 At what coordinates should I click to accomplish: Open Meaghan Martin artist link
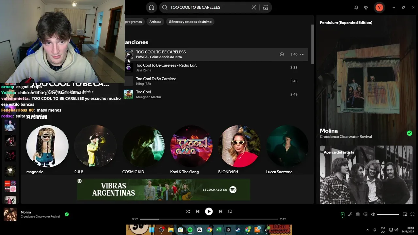click(149, 97)
